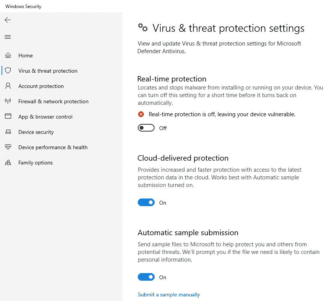Click the back arrow icon
This screenshot has height=301, width=328.
click(8, 20)
